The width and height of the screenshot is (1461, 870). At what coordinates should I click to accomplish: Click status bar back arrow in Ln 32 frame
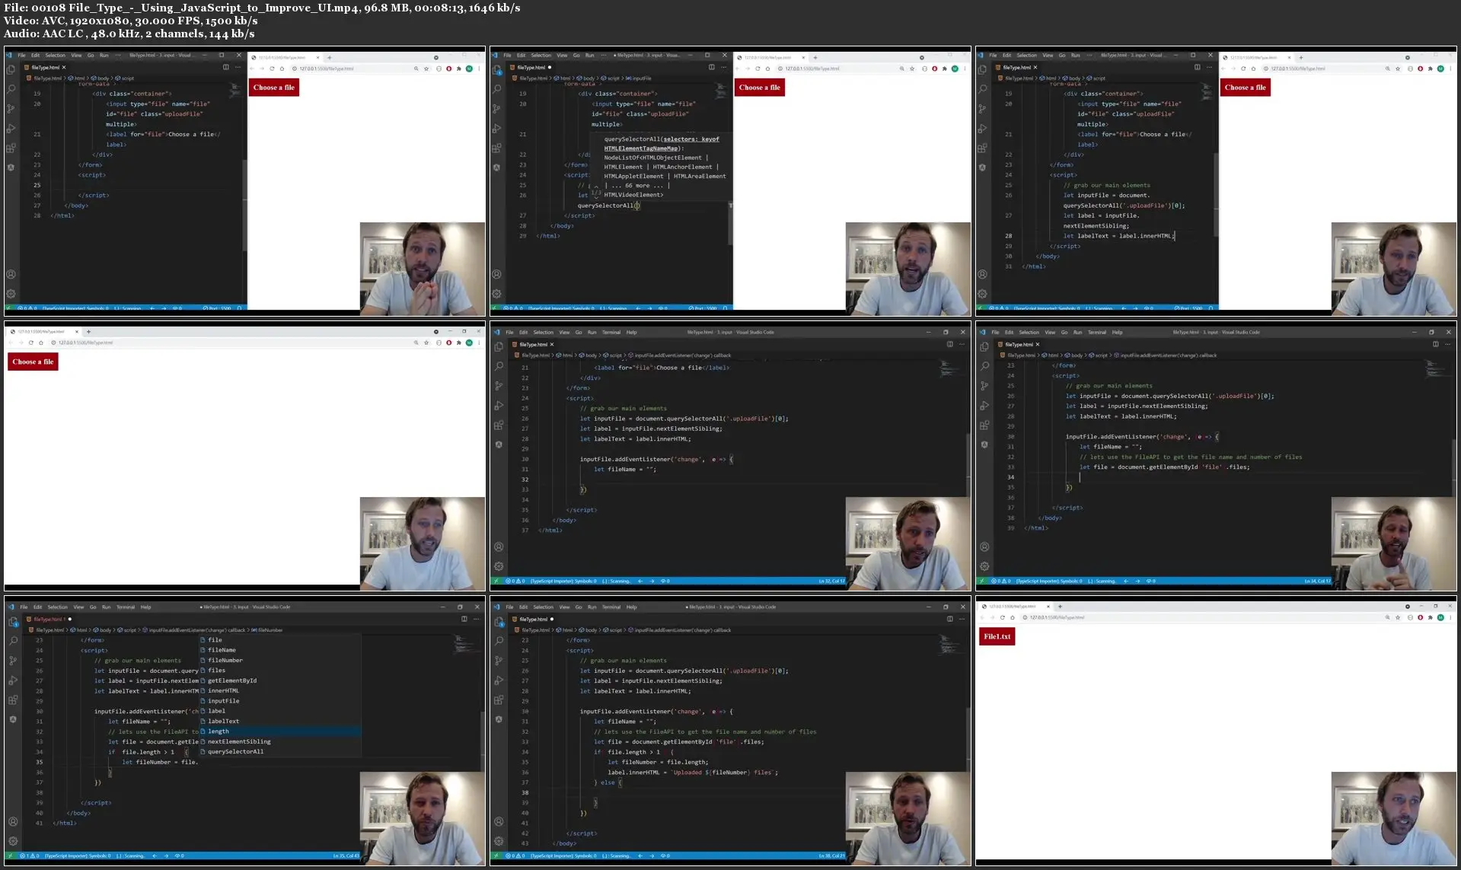pyautogui.click(x=640, y=581)
